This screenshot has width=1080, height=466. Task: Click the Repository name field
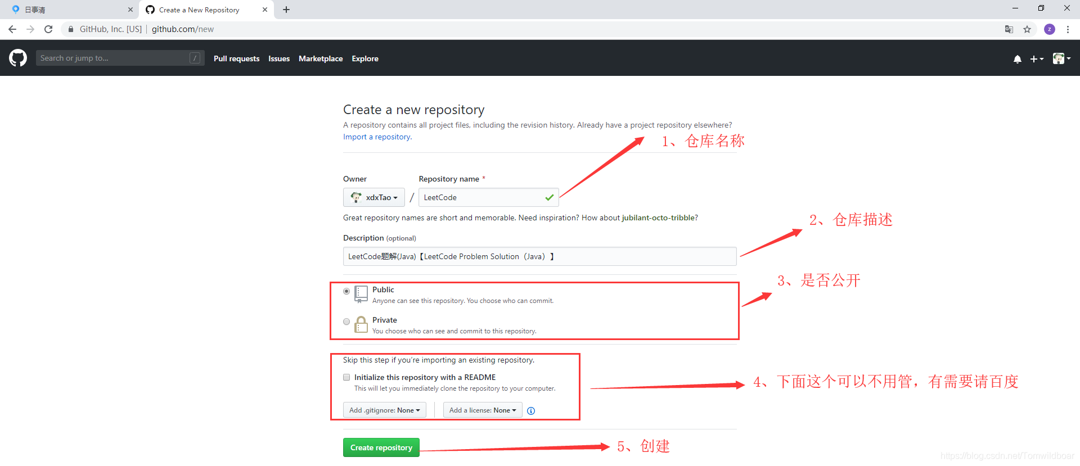(x=489, y=197)
